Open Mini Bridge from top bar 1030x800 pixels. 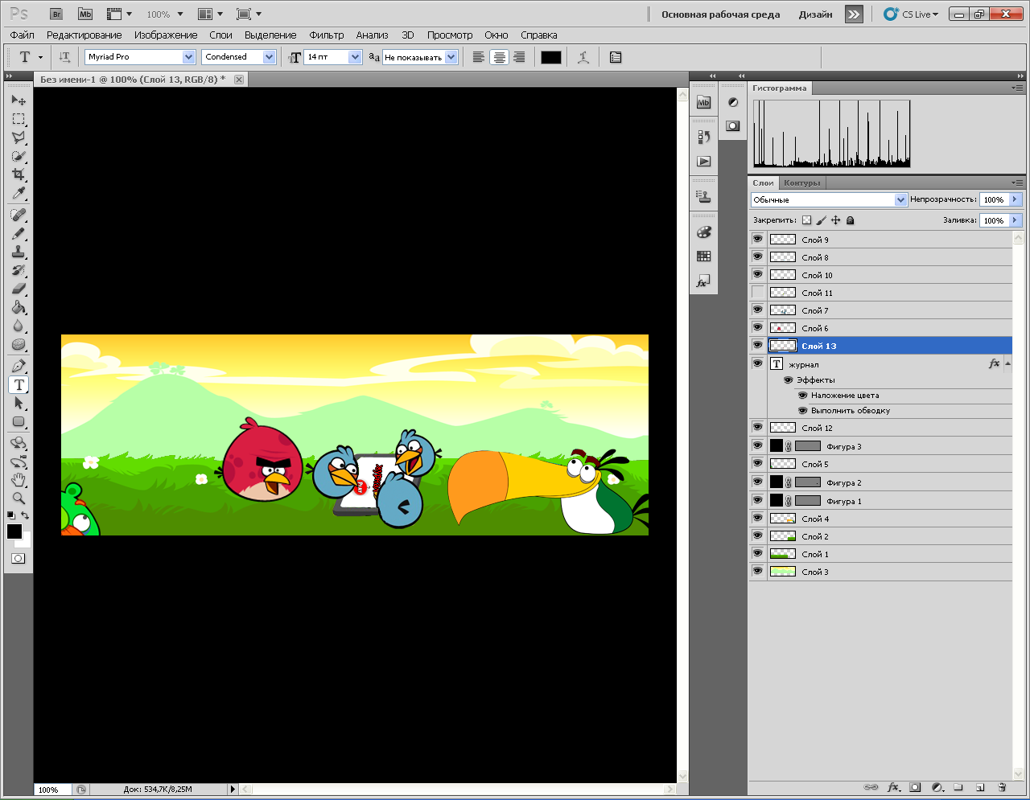point(85,14)
